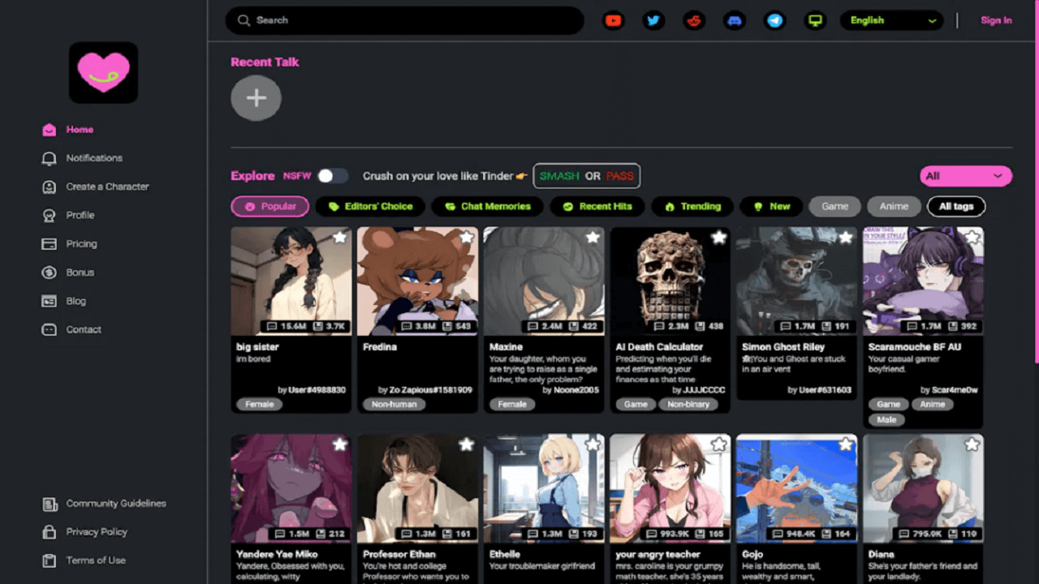Viewport: 1039px width, 584px height.
Task: Click the Home icon in sidebar
Action: pos(50,130)
